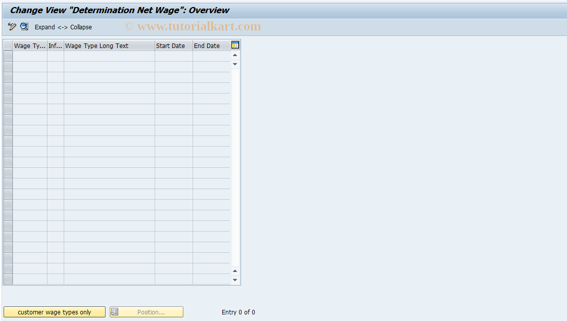Select the first table row selector
The height and width of the screenshot is (321, 567).
(x=8, y=56)
